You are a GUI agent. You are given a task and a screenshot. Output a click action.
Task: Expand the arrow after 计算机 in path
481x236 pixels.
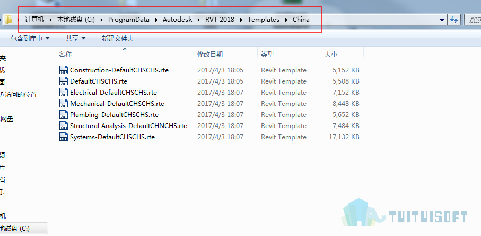pyautogui.click(x=50, y=20)
